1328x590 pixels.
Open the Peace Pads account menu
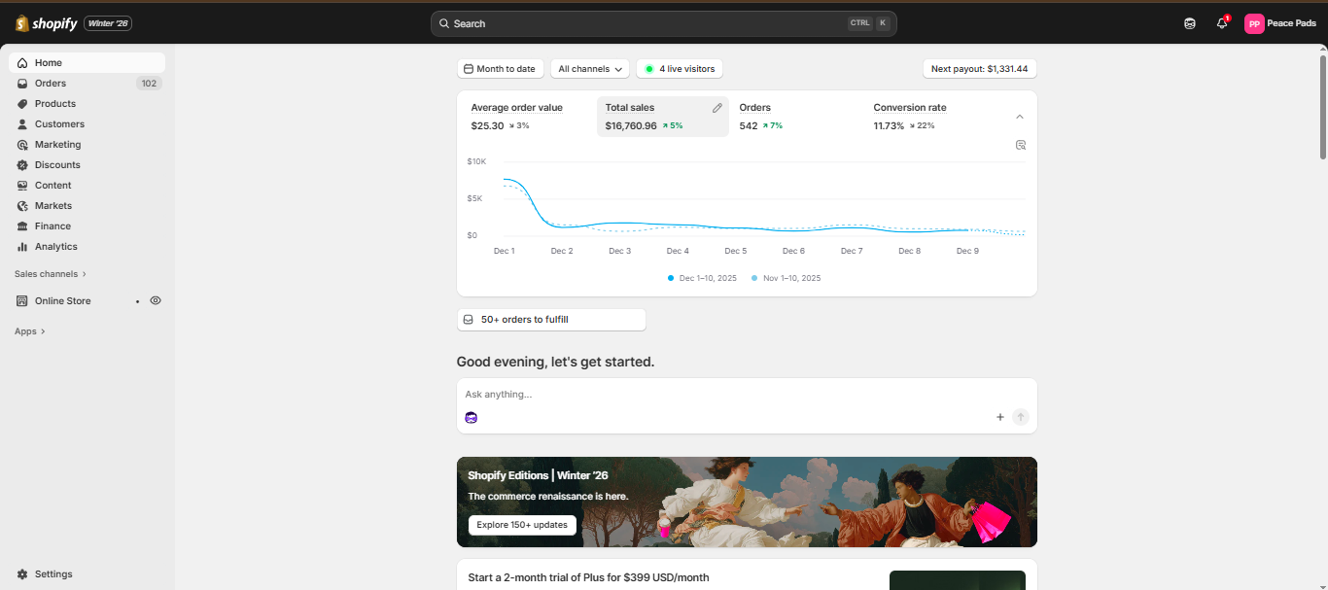(x=1280, y=23)
